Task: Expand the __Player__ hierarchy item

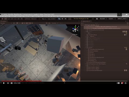Action: pos(86,36)
